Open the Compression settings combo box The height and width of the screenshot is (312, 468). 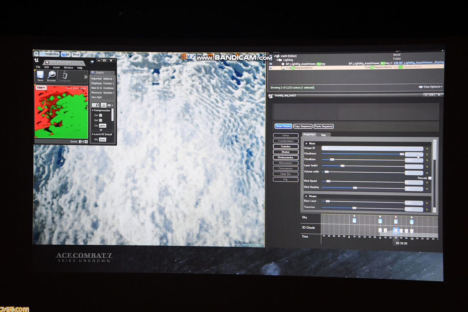click(x=103, y=125)
